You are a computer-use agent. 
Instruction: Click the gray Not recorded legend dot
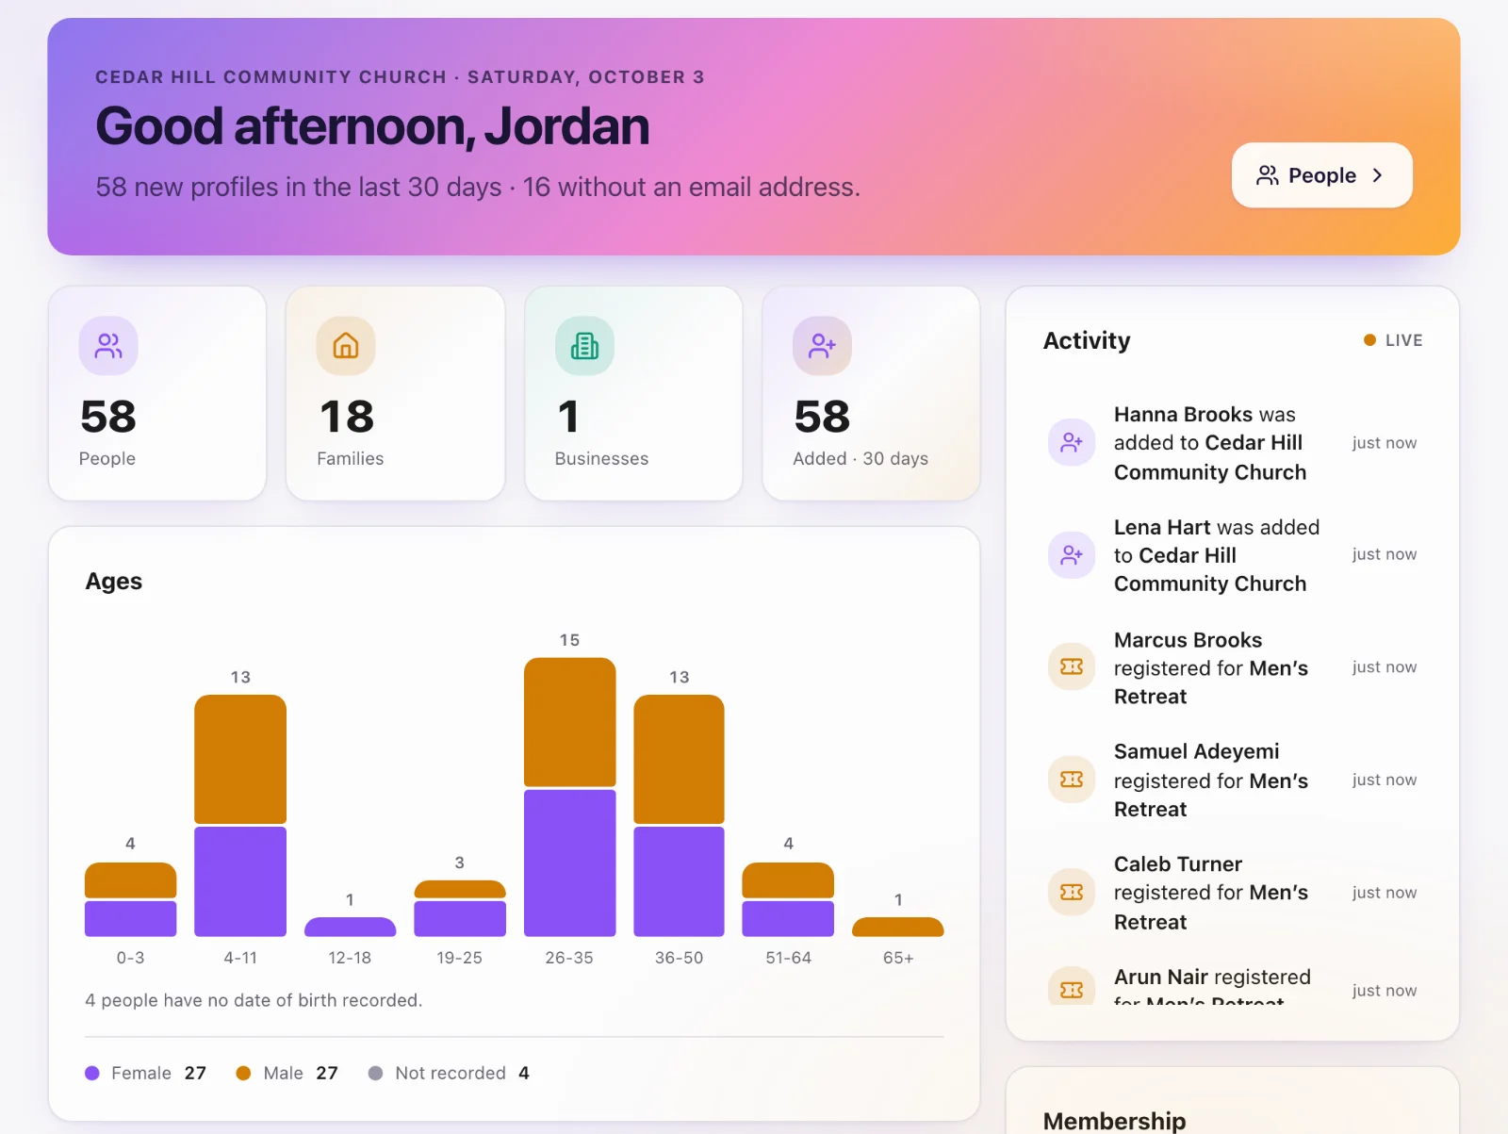[x=375, y=1073]
